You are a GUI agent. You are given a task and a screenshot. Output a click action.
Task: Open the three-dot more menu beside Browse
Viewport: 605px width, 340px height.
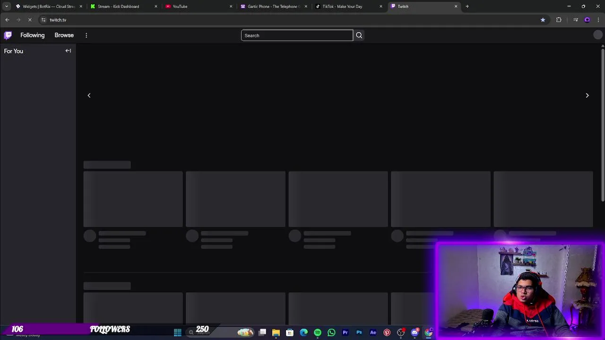pyautogui.click(x=86, y=35)
